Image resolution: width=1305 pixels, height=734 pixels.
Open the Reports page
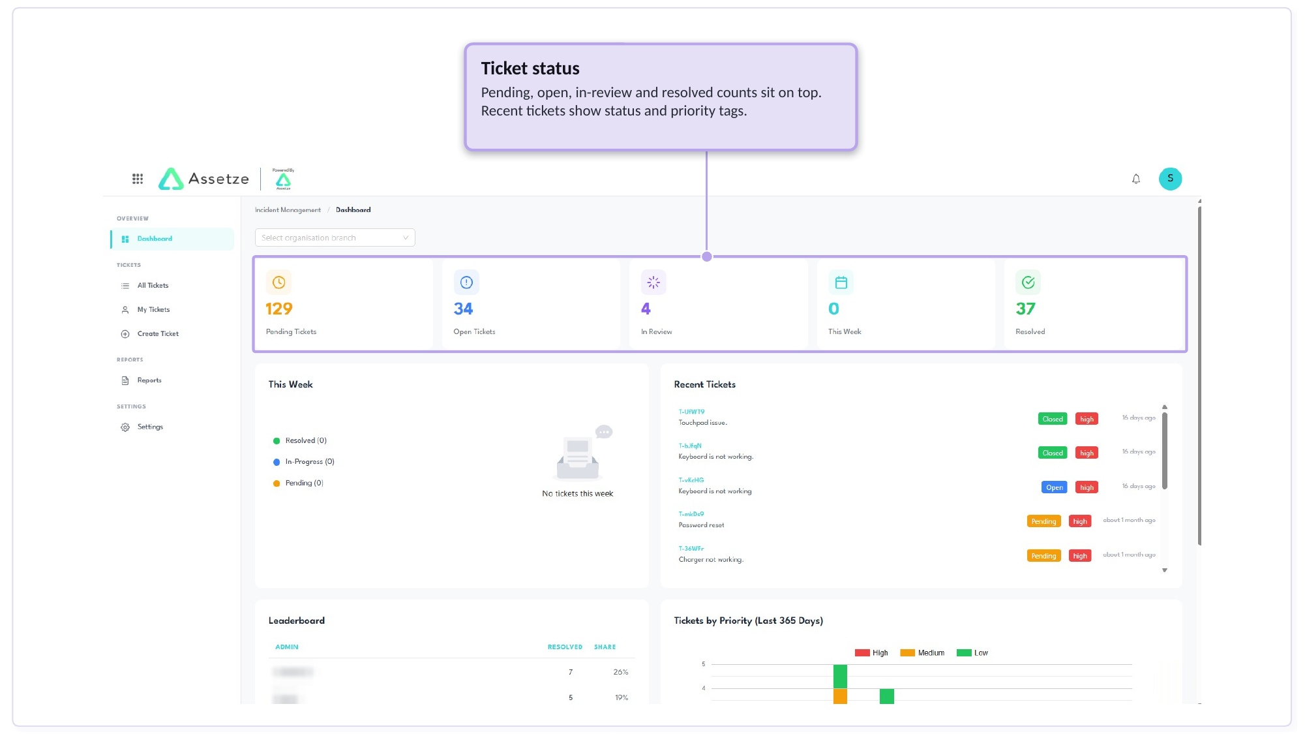(x=149, y=380)
